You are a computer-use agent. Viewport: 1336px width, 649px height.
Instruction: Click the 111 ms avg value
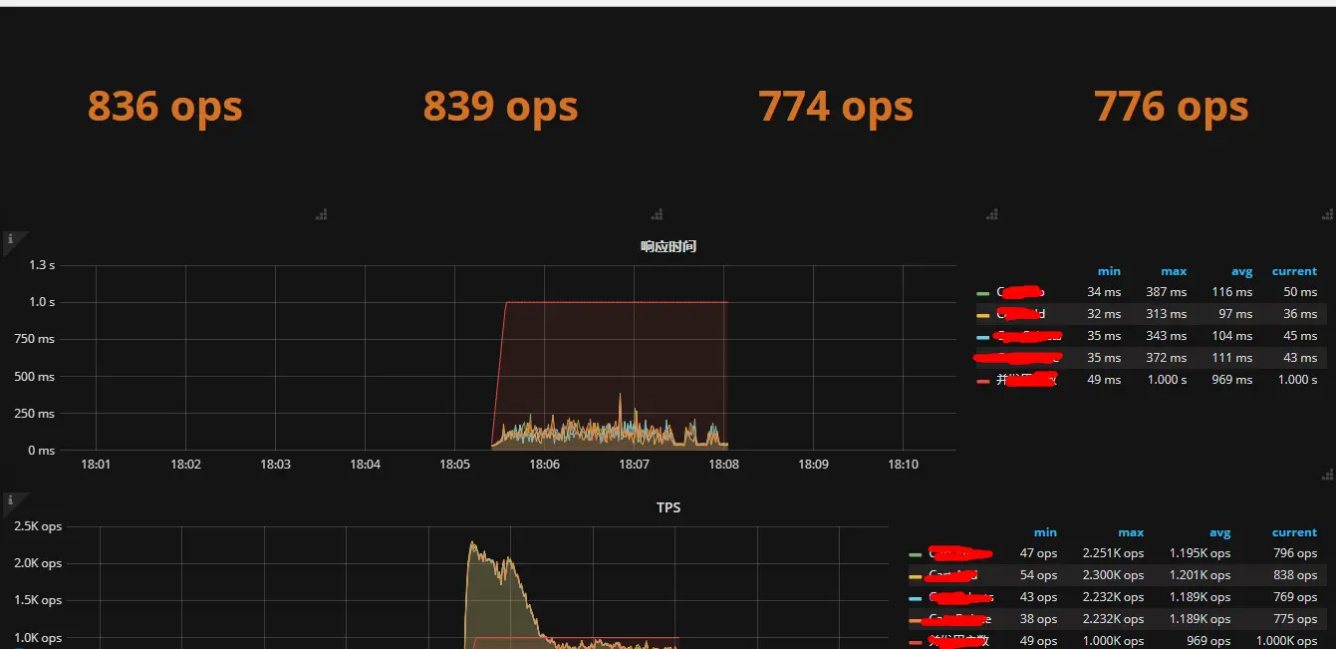1230,358
